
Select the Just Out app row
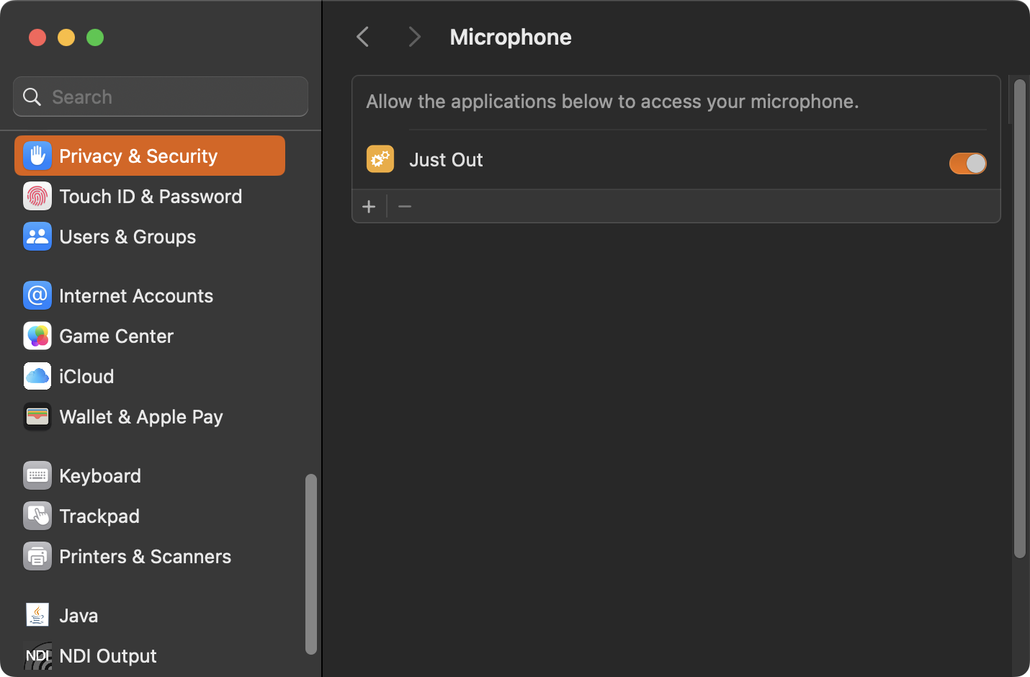tap(676, 160)
